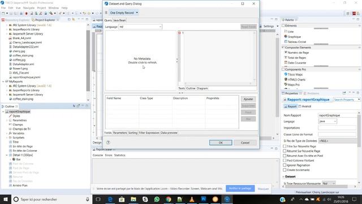
Task: Click the Masquer link
Action: tap(263, 189)
